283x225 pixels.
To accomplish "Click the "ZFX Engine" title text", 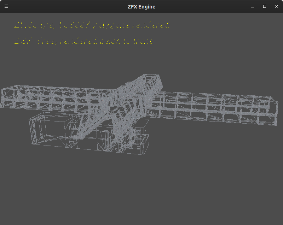I will tap(141, 6).
